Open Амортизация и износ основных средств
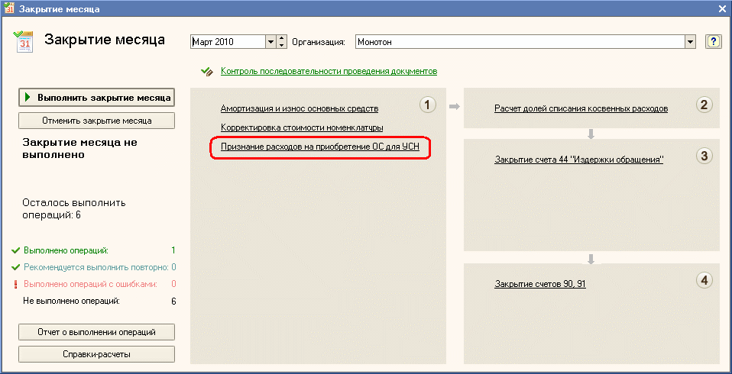Image resolution: width=732 pixels, height=374 pixels. coord(299,109)
